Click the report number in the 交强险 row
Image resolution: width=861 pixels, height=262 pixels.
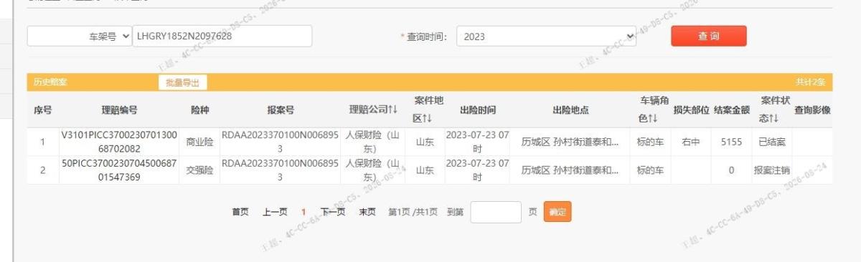pyautogui.click(x=281, y=170)
